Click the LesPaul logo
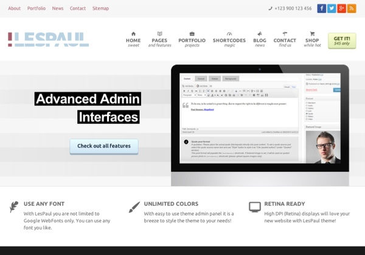 49,40
